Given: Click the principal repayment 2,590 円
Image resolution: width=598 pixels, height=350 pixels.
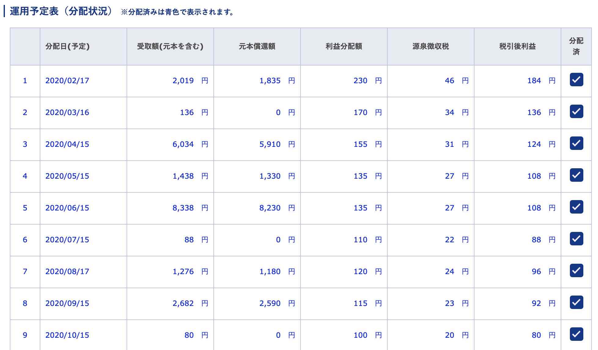Looking at the screenshot, I should click(x=277, y=303).
